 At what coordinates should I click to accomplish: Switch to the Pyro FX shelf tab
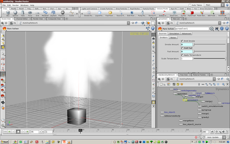(x=174, y=9)
